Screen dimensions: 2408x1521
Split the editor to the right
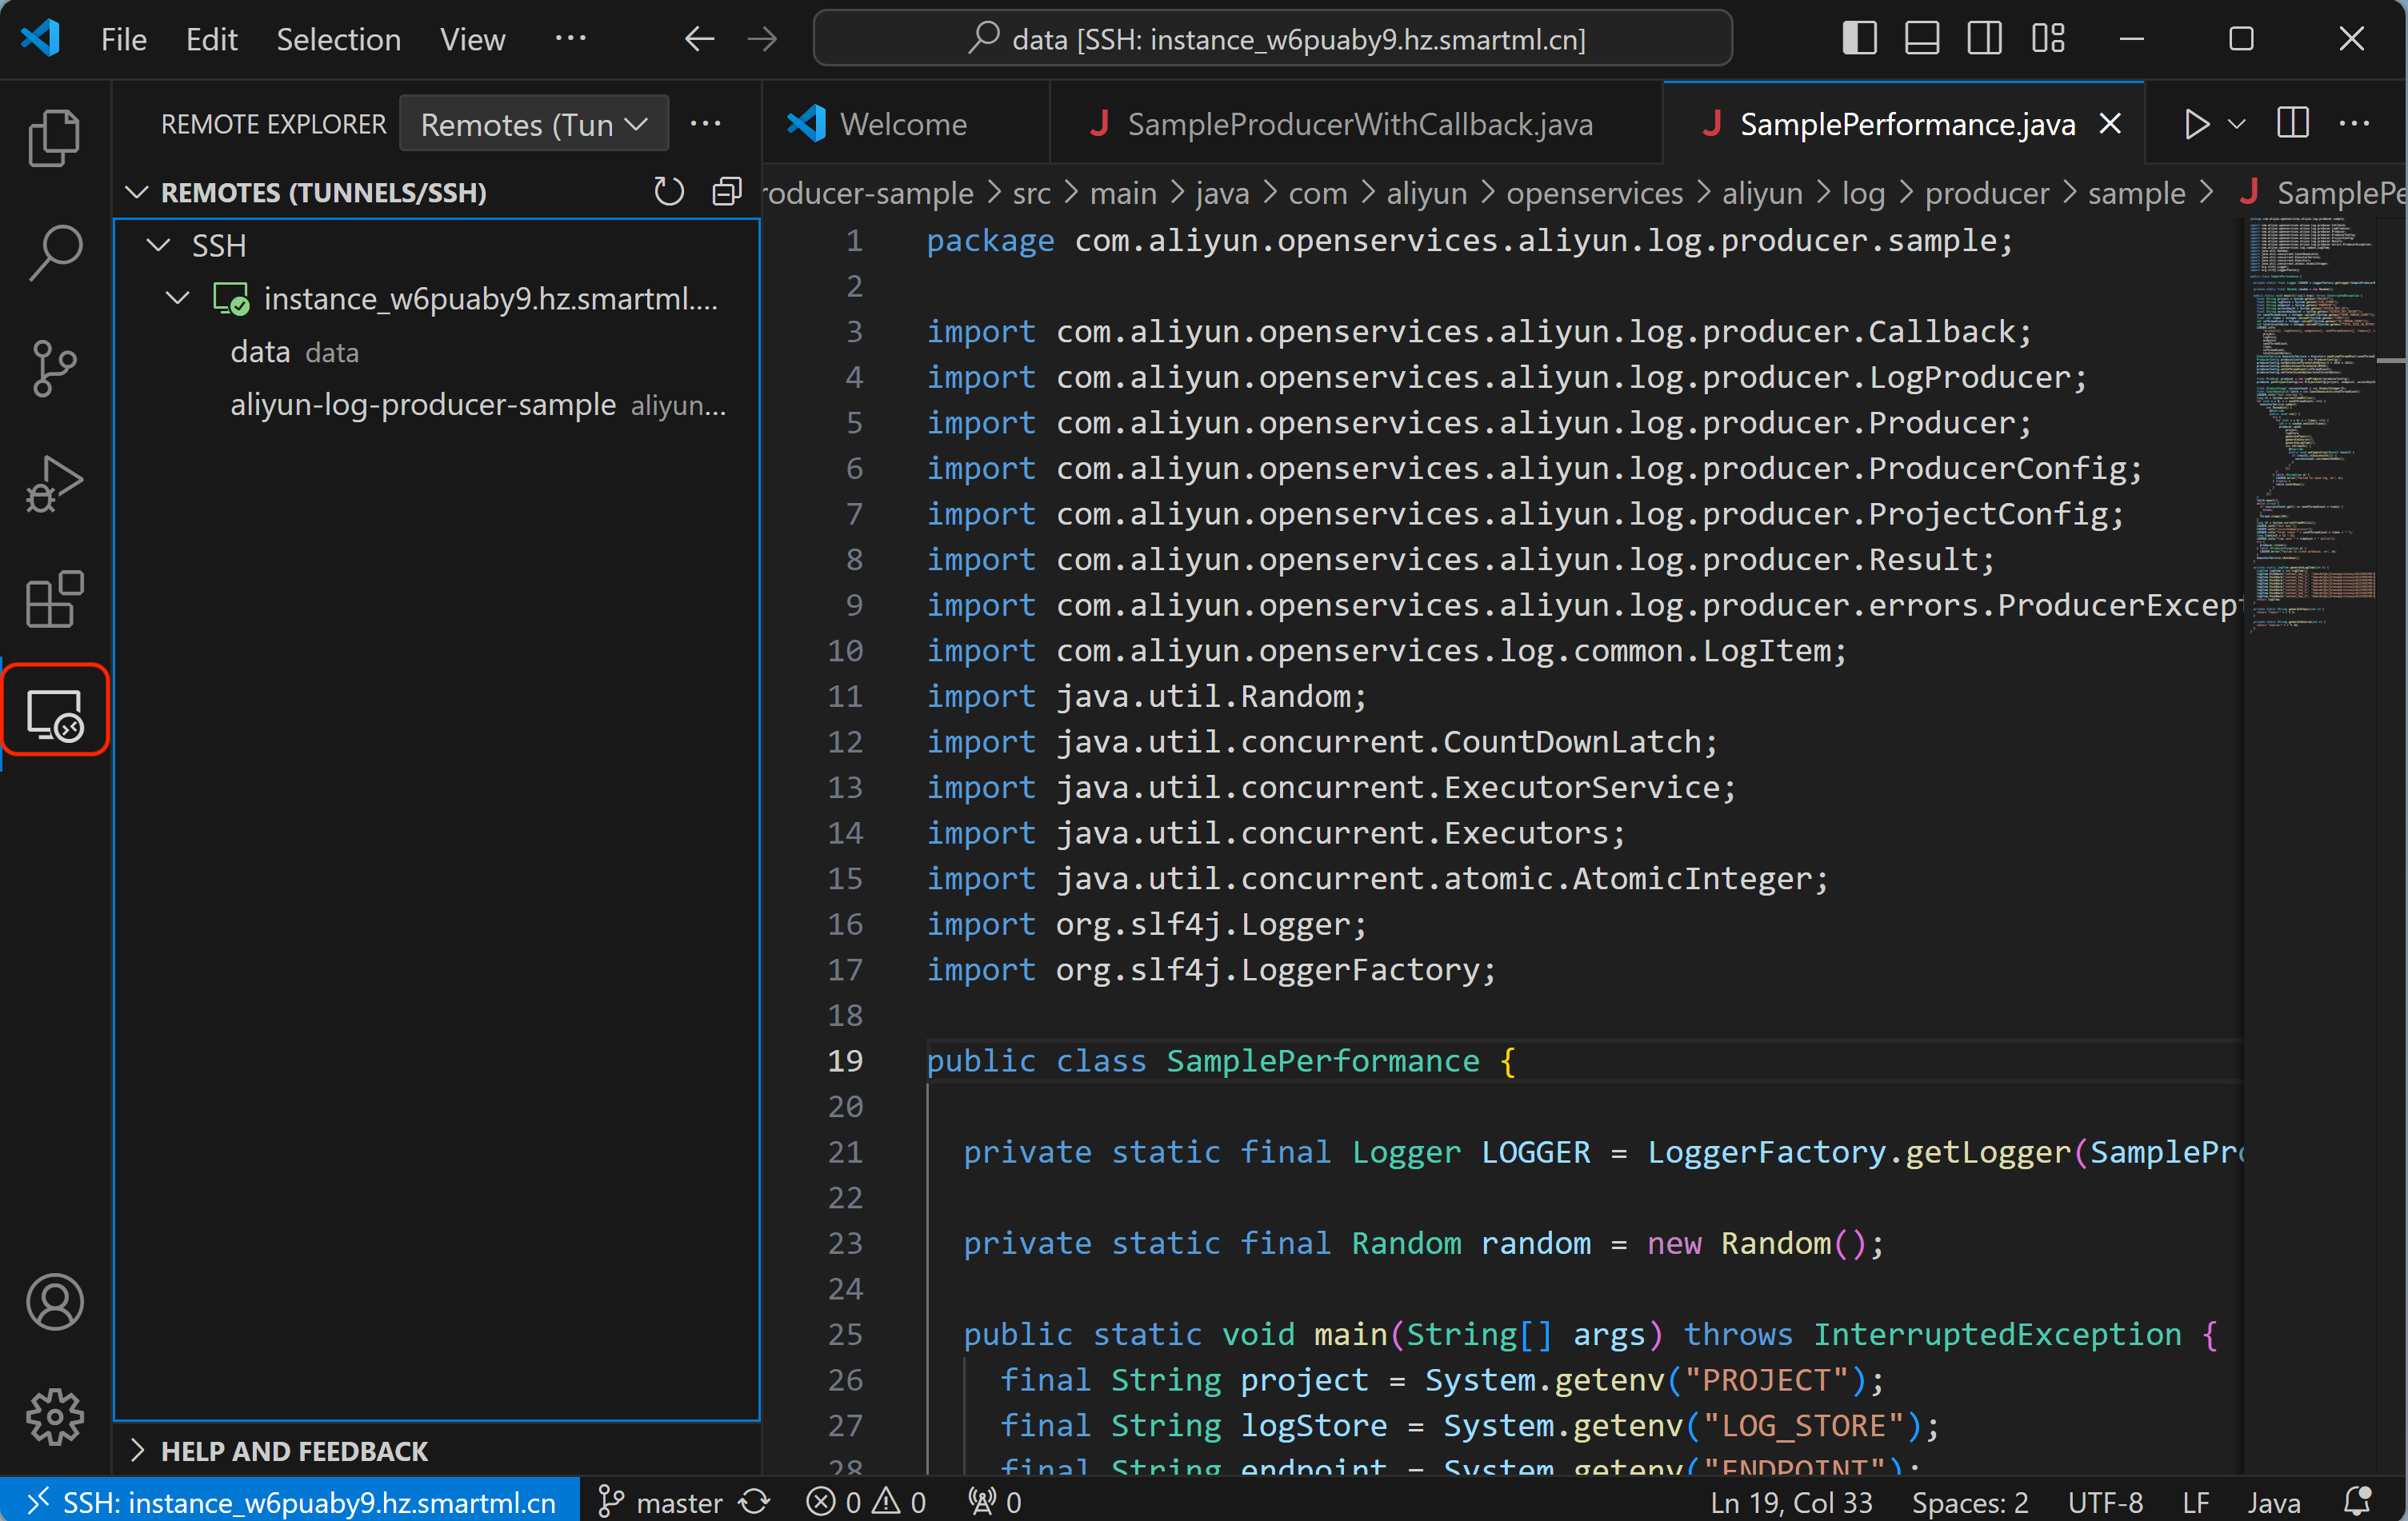point(2292,124)
